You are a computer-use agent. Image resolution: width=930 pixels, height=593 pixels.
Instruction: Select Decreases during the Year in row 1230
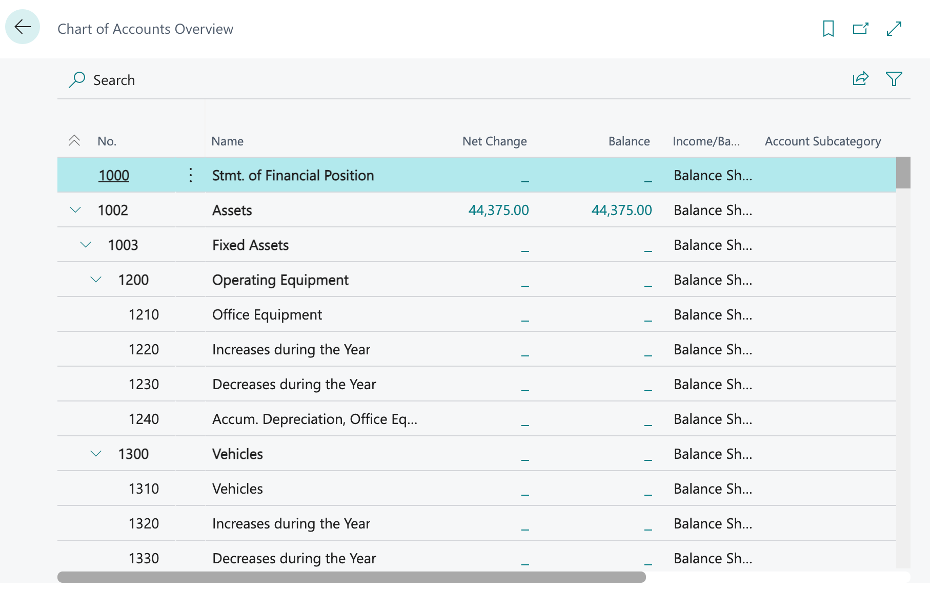click(x=294, y=384)
